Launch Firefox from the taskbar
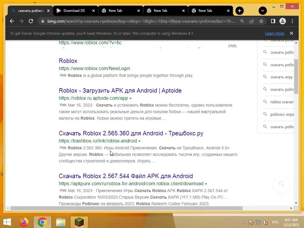The height and width of the screenshot is (228, 304). click(24, 222)
